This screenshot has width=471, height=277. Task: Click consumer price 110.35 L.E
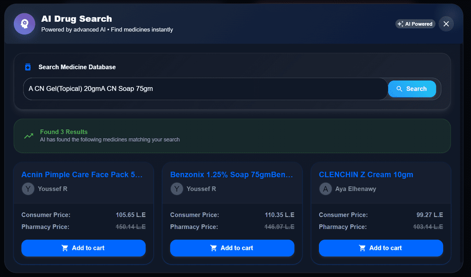tap(279, 215)
